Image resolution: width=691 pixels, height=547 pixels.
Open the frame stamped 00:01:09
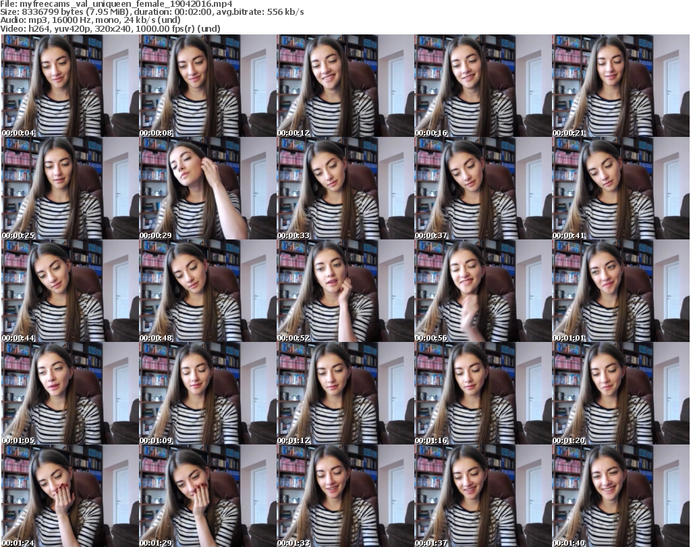tap(208, 393)
